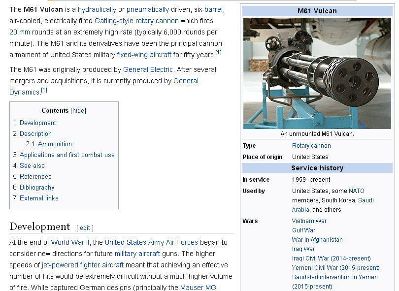Open the NATO link
This screenshot has height=291, width=399.
356,191
